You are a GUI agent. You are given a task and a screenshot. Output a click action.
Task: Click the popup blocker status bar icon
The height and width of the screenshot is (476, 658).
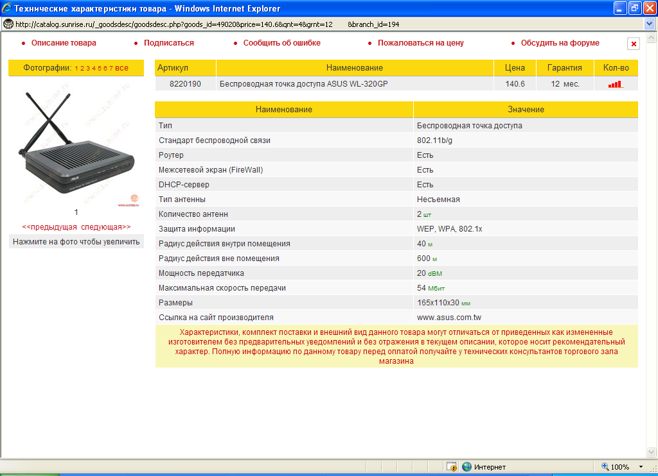(x=452, y=467)
